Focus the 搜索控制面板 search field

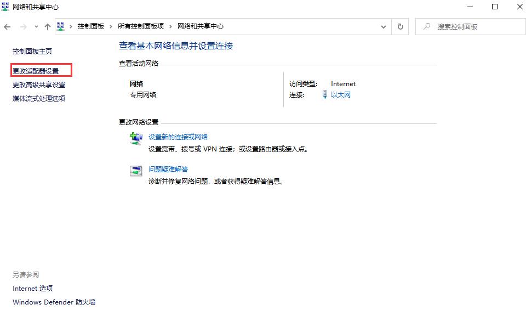(x=470, y=26)
